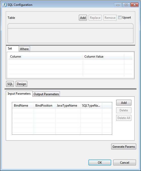Switch to SQL view button
This screenshot has width=141, height=171.
coord(10,84)
